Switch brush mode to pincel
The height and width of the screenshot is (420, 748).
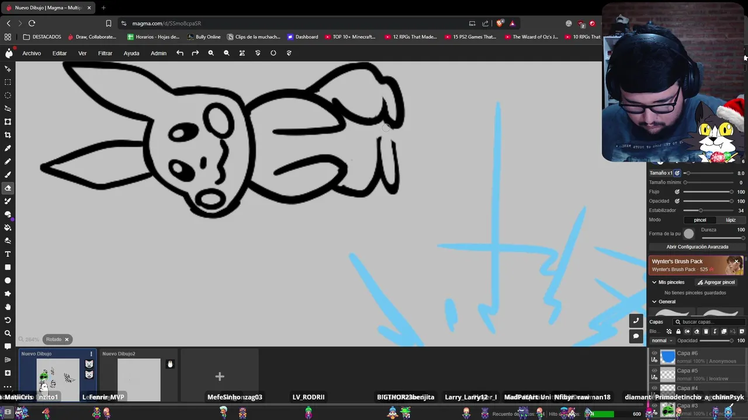[700, 220]
